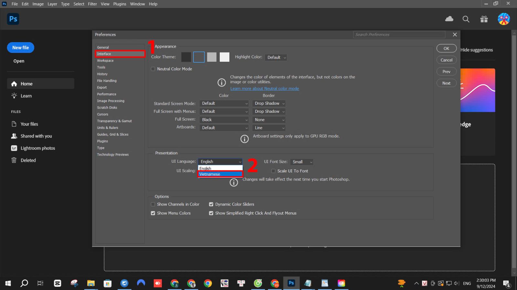Open the notification center icon
The image size is (517, 290).
(x=506, y=284)
